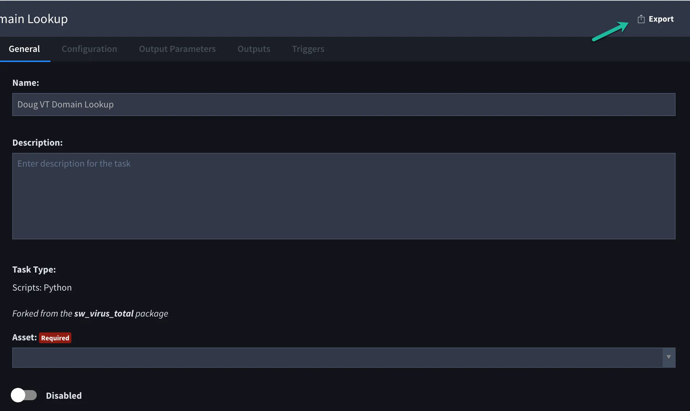Open the Output Parameters tab
Image resolution: width=690 pixels, height=411 pixels.
(177, 49)
